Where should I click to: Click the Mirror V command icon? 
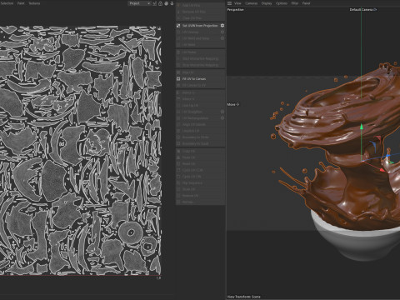(178, 99)
